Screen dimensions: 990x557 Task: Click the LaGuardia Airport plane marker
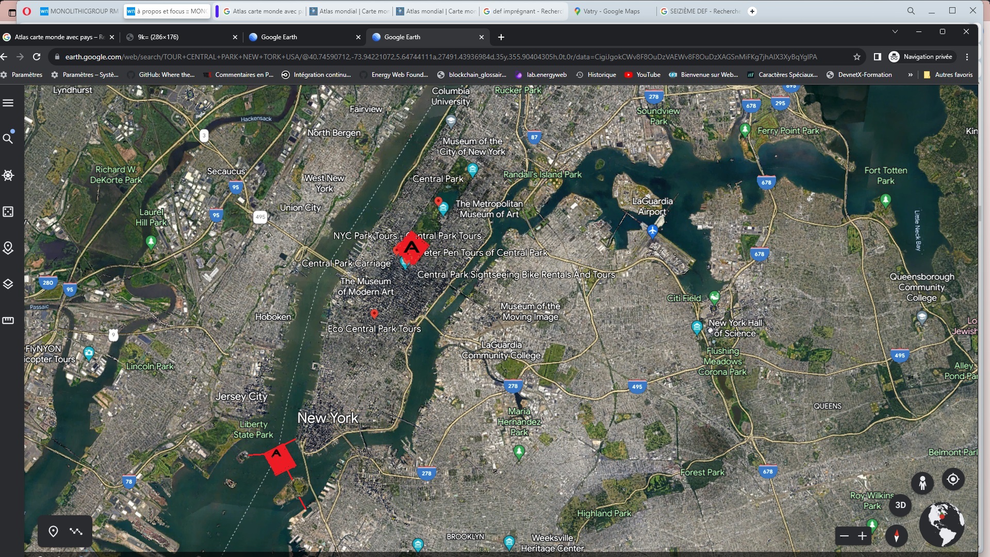pyautogui.click(x=652, y=231)
